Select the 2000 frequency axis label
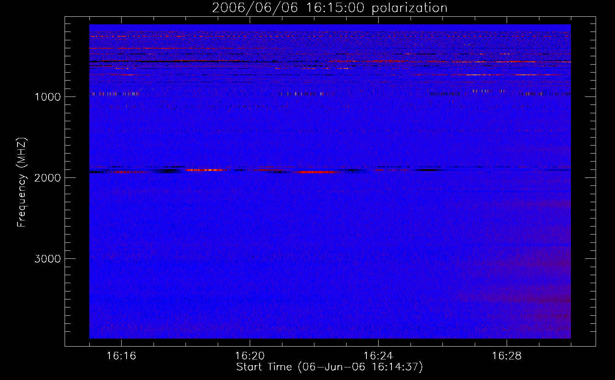 coord(48,178)
